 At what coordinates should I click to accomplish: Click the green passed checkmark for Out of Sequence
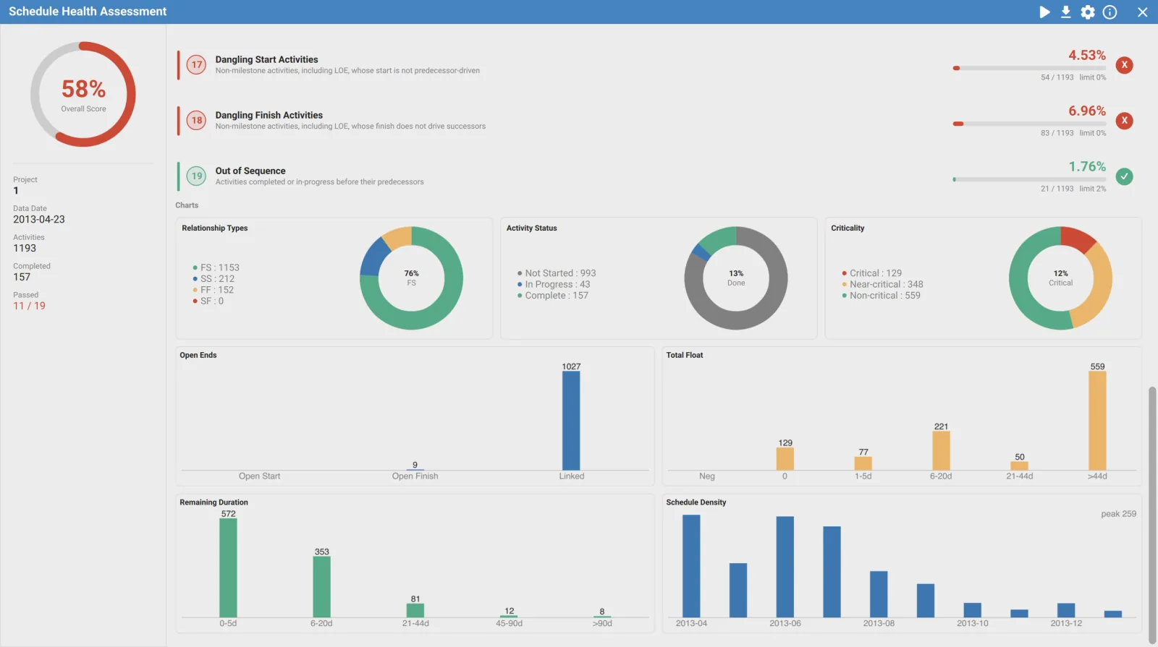[1124, 176]
